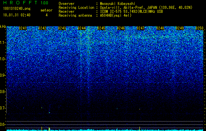Click the Receiving Location value text

coord(146,8)
